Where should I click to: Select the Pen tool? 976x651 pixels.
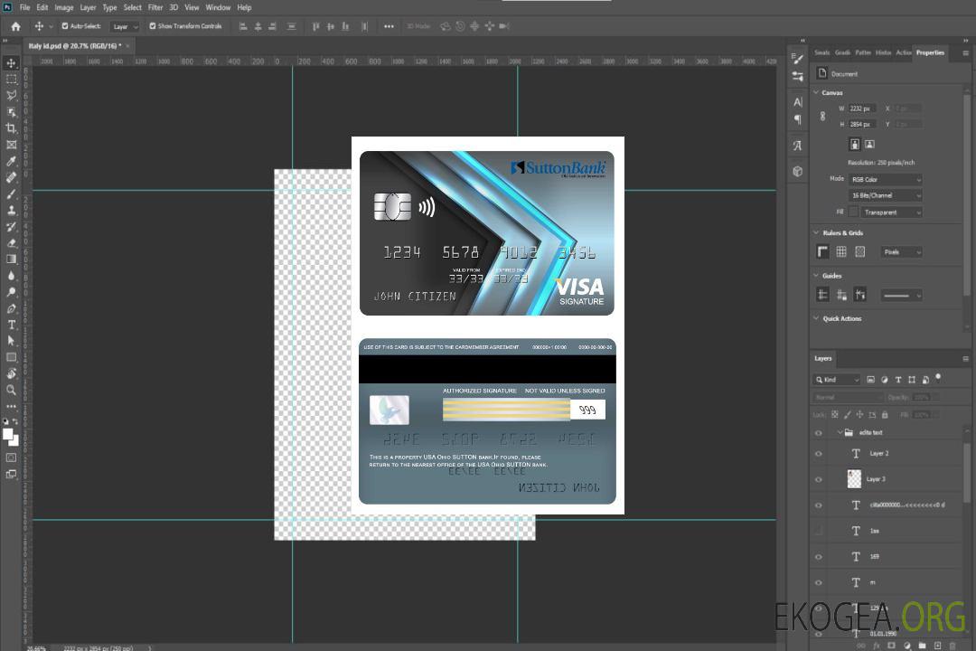tap(11, 308)
